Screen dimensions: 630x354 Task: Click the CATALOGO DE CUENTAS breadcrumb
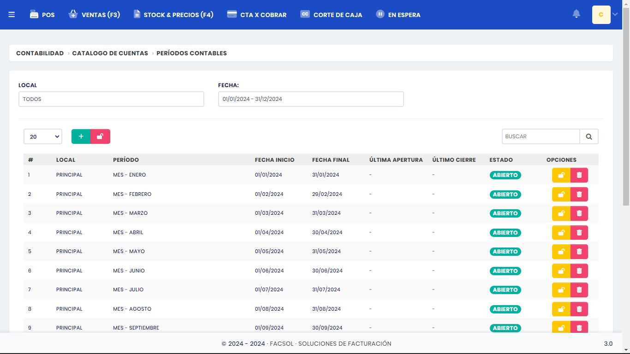tap(110, 53)
